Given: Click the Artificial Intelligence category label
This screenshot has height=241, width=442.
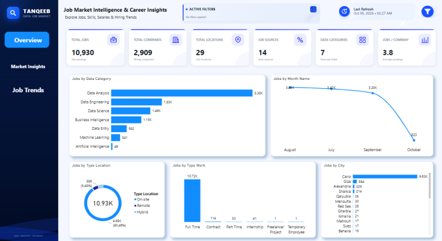Looking at the screenshot, I should (x=92, y=146).
